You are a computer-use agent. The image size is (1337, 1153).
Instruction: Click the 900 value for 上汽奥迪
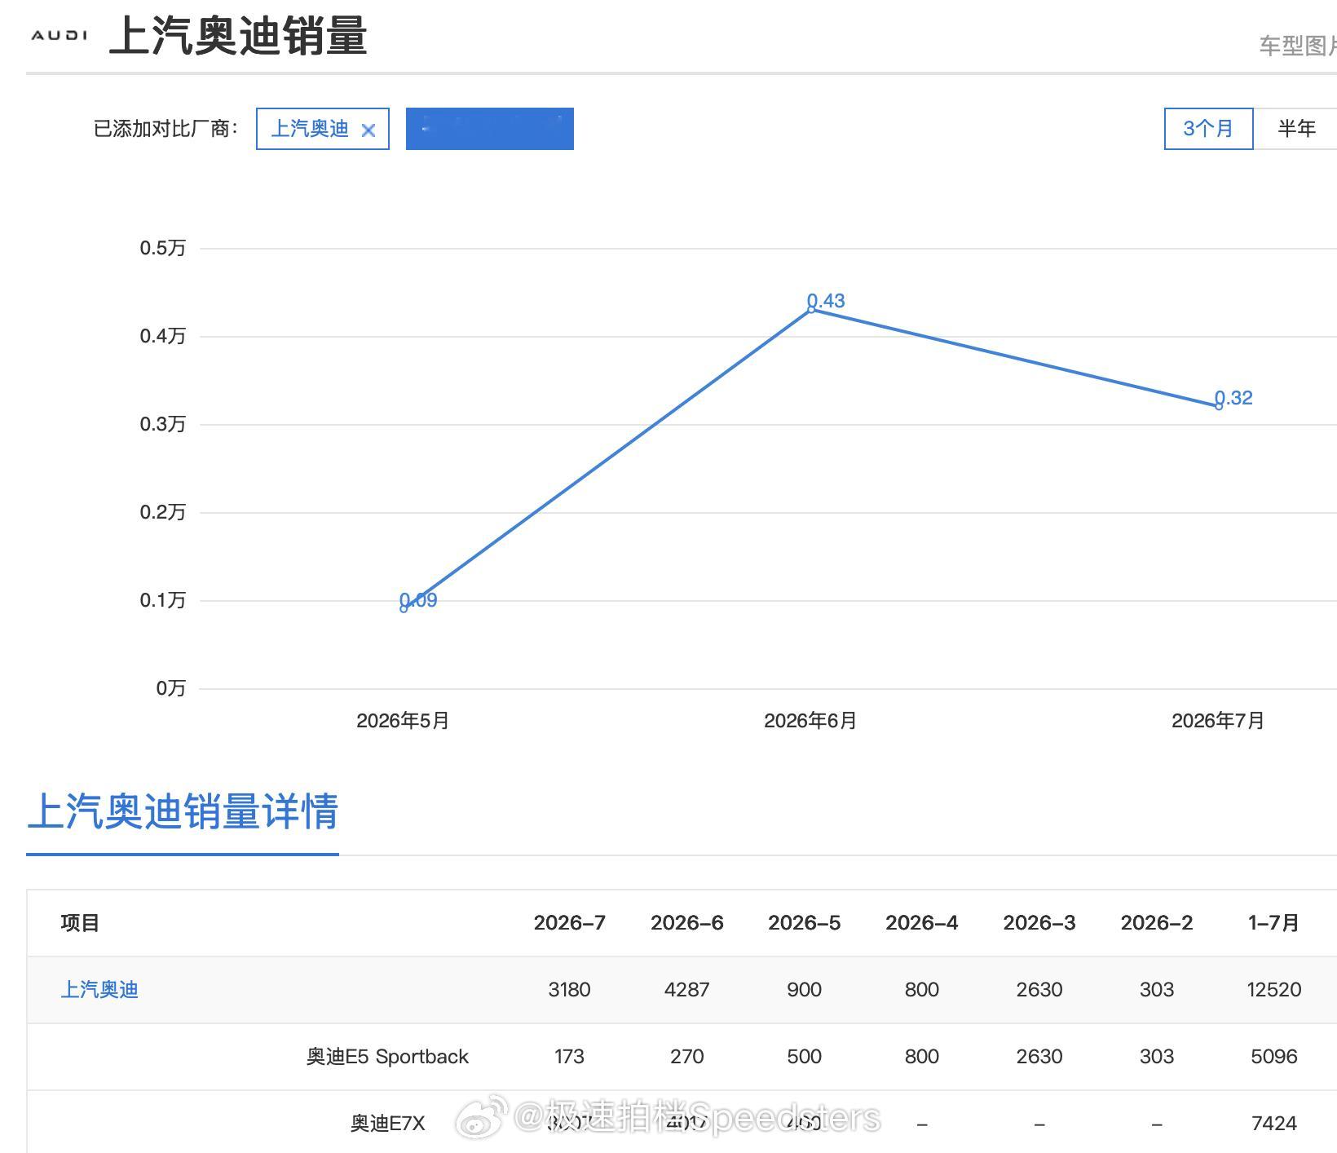(x=805, y=990)
